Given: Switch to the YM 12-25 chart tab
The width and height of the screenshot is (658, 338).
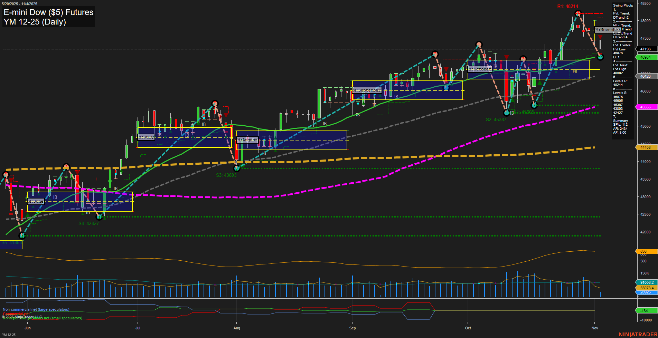Looking at the screenshot, I should [x=9, y=334].
